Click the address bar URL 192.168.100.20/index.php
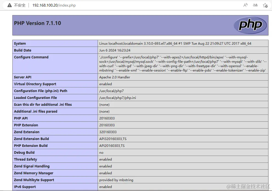This screenshot has height=191, width=272. click(54, 5)
